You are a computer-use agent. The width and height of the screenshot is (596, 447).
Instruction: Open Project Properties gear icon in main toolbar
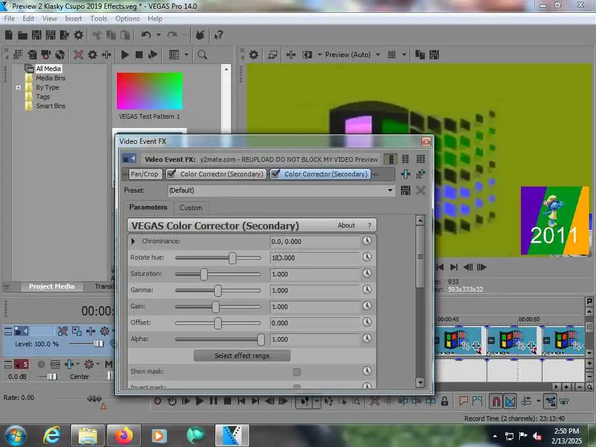[79, 36]
